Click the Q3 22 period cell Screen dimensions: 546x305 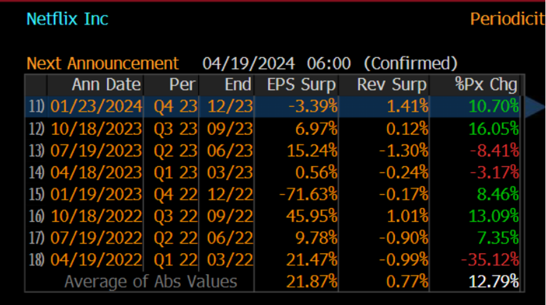(176, 216)
